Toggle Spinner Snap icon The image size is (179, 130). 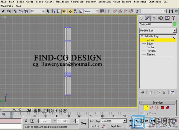coord(131,11)
